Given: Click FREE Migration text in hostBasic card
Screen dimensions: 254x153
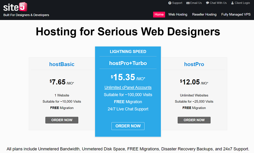Looking at the screenshot, I should [62, 108].
